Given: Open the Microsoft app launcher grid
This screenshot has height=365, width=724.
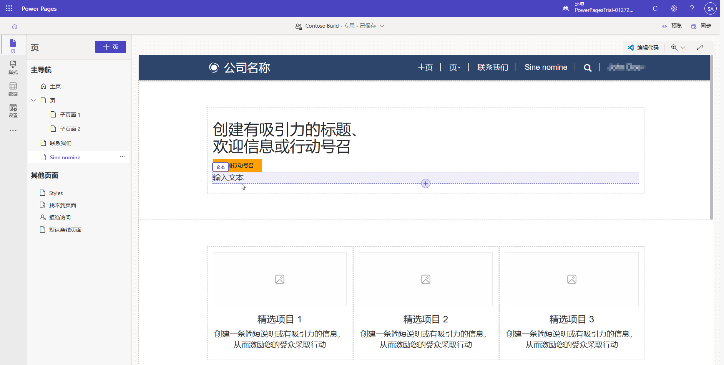Looking at the screenshot, I should coord(8,8).
